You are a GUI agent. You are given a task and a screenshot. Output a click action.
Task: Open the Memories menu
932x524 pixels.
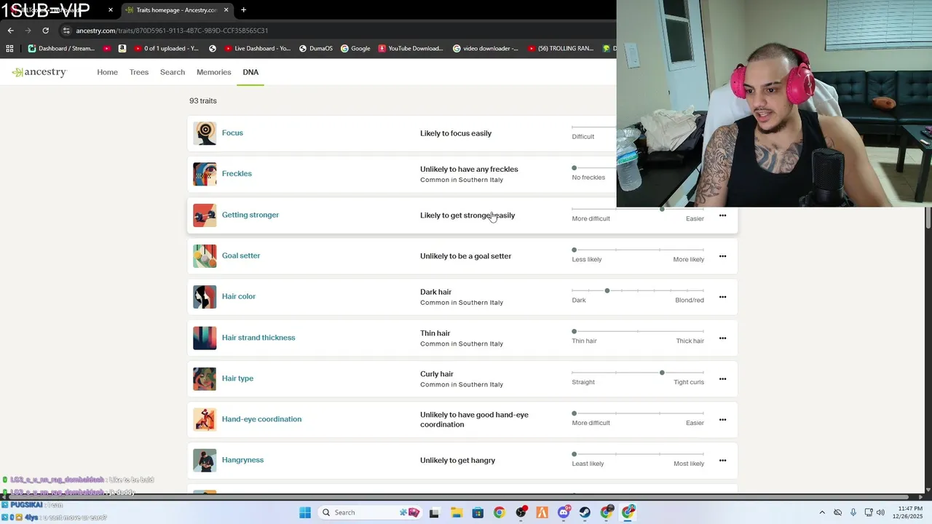point(213,72)
